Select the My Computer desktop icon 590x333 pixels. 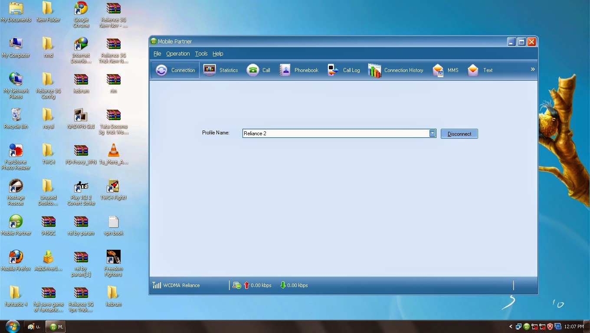pyautogui.click(x=16, y=48)
